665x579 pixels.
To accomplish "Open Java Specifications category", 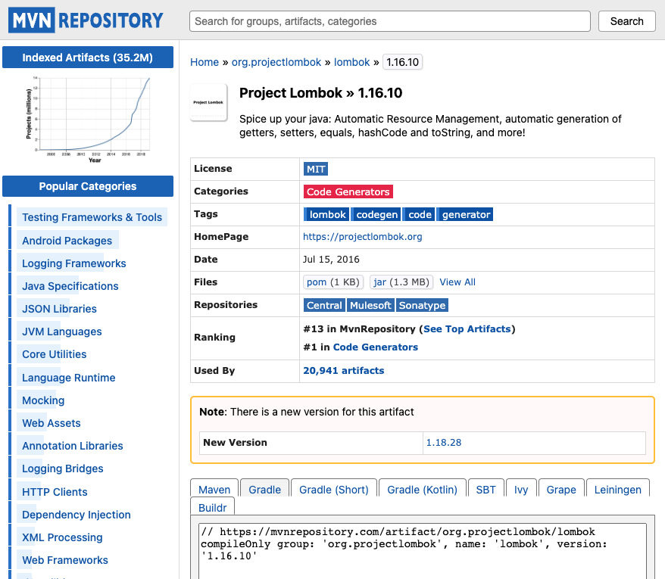I will 70,286.
